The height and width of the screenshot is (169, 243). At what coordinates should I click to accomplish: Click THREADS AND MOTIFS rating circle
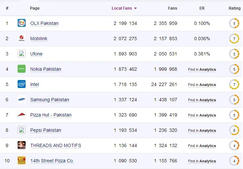(x=234, y=146)
